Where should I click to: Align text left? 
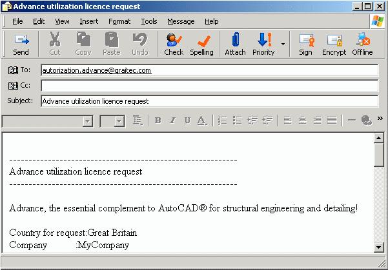tap(287, 121)
